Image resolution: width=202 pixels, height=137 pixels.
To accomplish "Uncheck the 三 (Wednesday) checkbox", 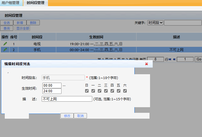I will point(106,91).
